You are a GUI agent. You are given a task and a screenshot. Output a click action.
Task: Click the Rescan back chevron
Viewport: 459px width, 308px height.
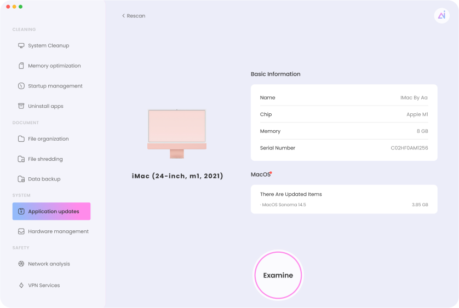pos(123,16)
